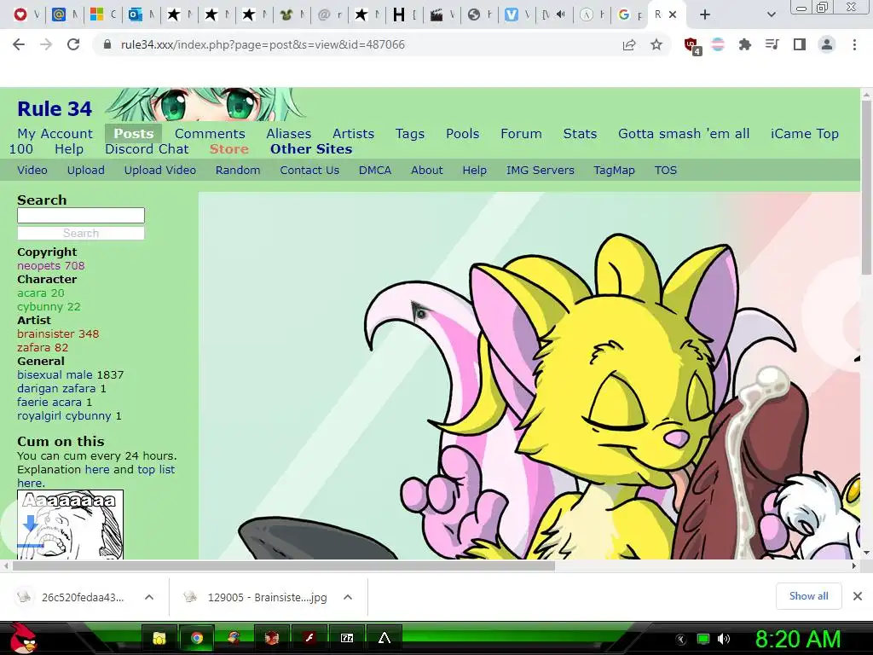
Task: Open the Forum page
Action: [521, 134]
